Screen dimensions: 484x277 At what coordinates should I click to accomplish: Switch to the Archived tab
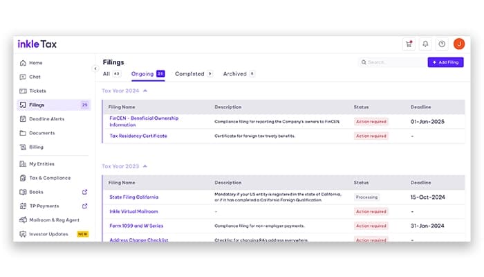coord(234,73)
